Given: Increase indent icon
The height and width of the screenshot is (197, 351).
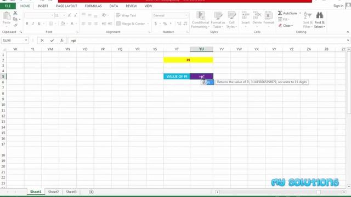Looking at the screenshot, I should click(x=110, y=24).
